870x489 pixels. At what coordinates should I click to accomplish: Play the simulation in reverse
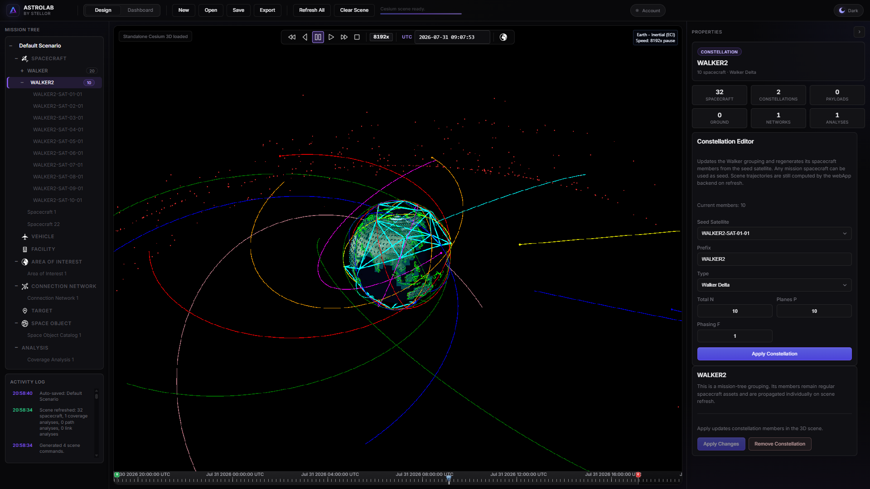[305, 37]
